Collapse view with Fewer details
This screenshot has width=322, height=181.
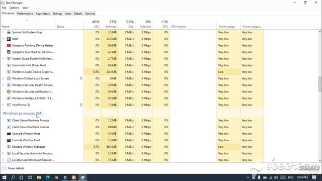[x=13, y=168]
